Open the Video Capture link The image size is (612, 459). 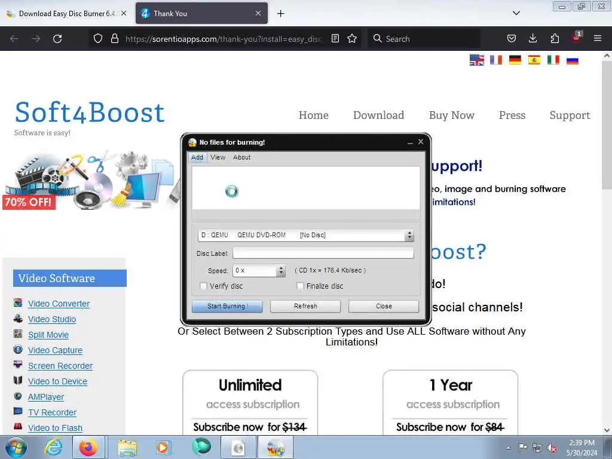55,350
